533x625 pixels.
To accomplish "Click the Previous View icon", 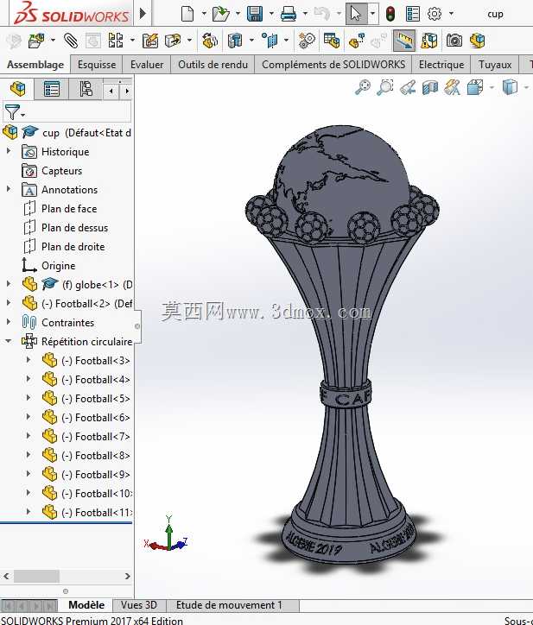I will pos(408,87).
